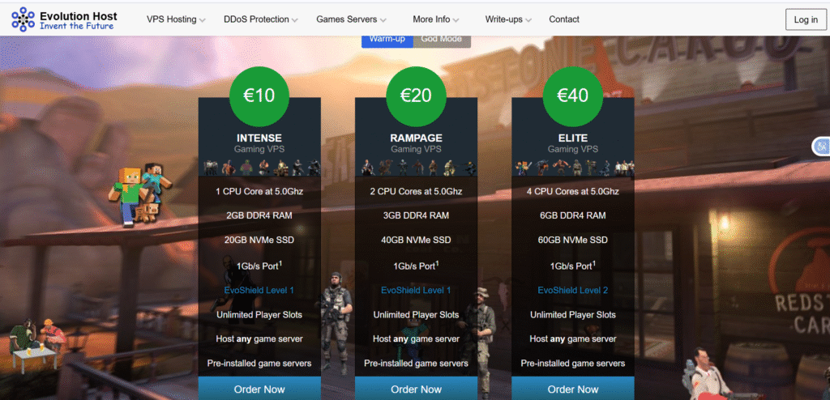This screenshot has width=830, height=400.
Task: Click the €20 green price circle
Action: pyautogui.click(x=416, y=96)
